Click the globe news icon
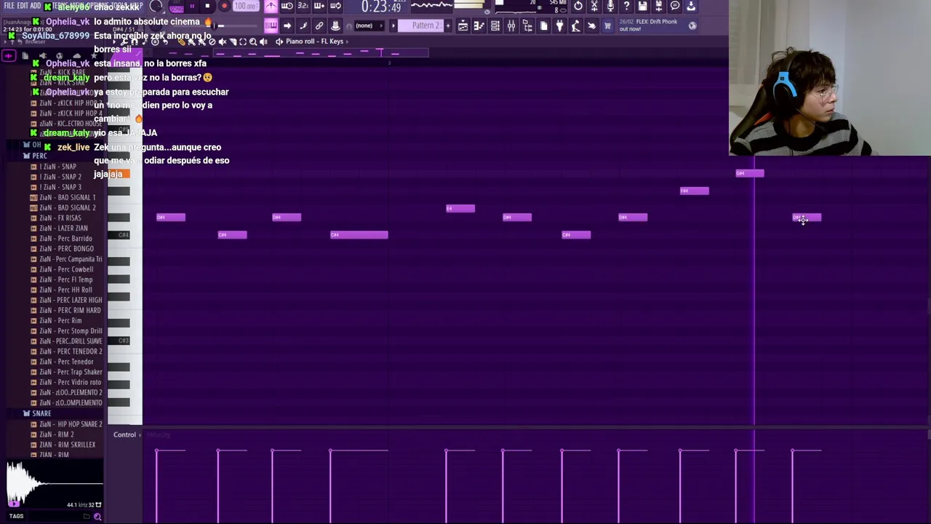Viewport: 931px width, 524px height. coord(692,25)
